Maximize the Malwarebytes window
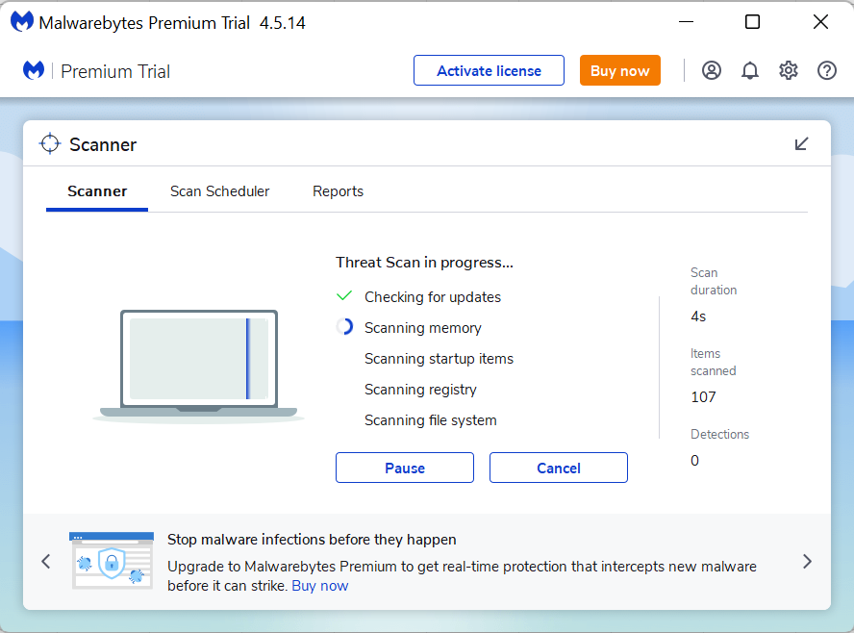The width and height of the screenshot is (854, 633). coord(752,22)
